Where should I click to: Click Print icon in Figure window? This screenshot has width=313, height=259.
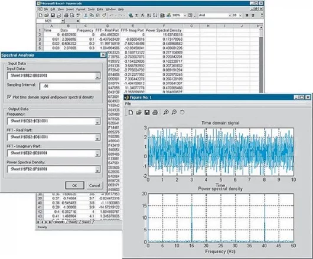coord(155,112)
